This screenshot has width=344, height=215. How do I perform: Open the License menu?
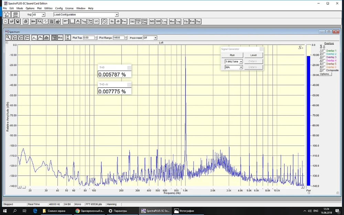coord(69,8)
